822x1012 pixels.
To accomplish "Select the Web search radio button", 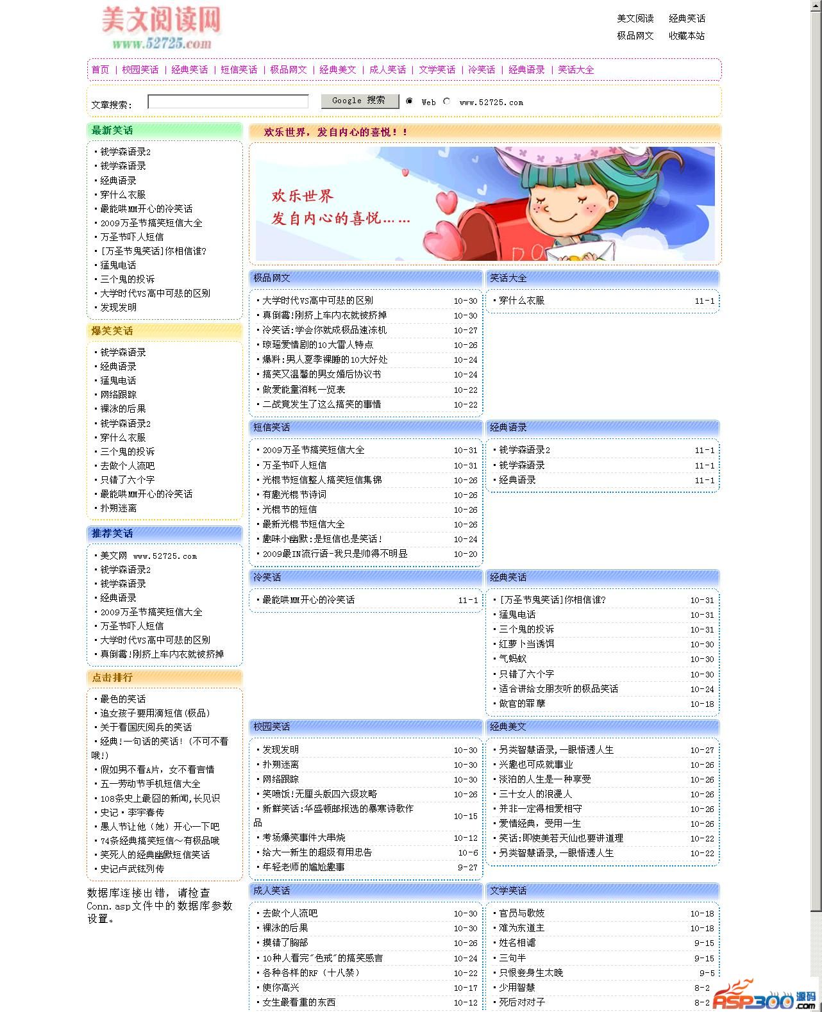I will click(409, 101).
